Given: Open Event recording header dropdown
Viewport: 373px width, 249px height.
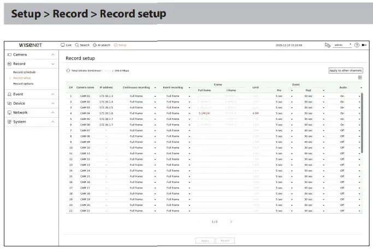Looking at the screenshot, I should (x=190, y=88).
